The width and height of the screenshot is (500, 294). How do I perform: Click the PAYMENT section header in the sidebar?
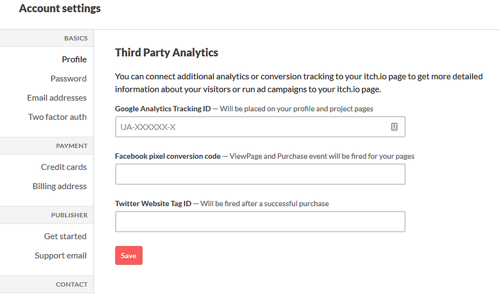71,146
